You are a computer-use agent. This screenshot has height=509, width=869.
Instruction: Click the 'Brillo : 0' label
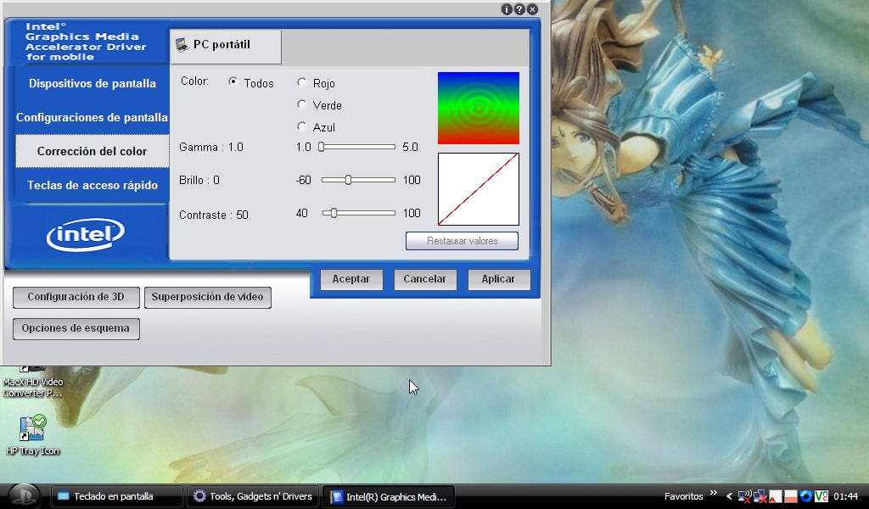(x=199, y=181)
